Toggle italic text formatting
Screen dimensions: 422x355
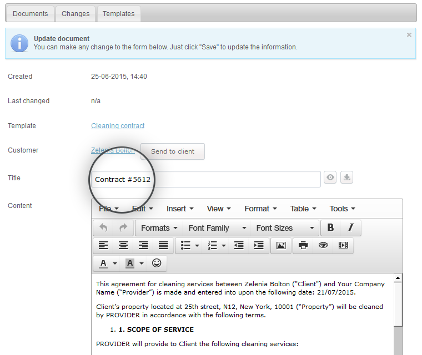pos(350,228)
